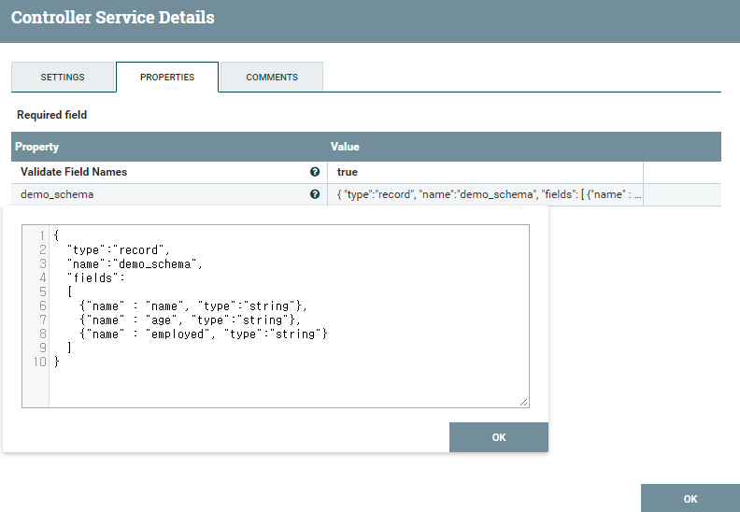Click the Validate Field Names true value
This screenshot has width=740, height=512.
[x=485, y=172]
